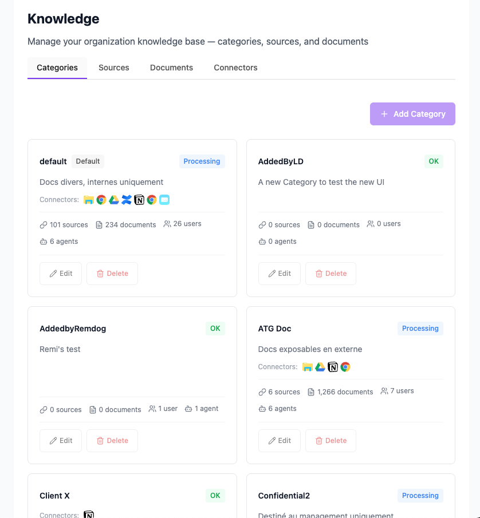Edit the default category
This screenshot has height=518, width=480.
coord(61,273)
